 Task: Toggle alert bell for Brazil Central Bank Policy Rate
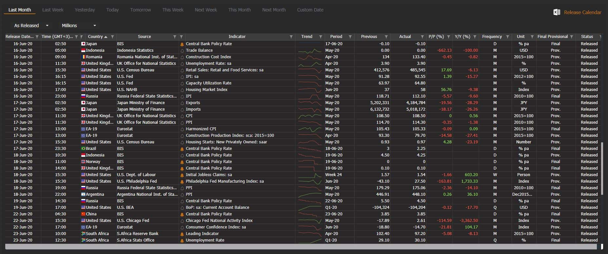point(182,149)
